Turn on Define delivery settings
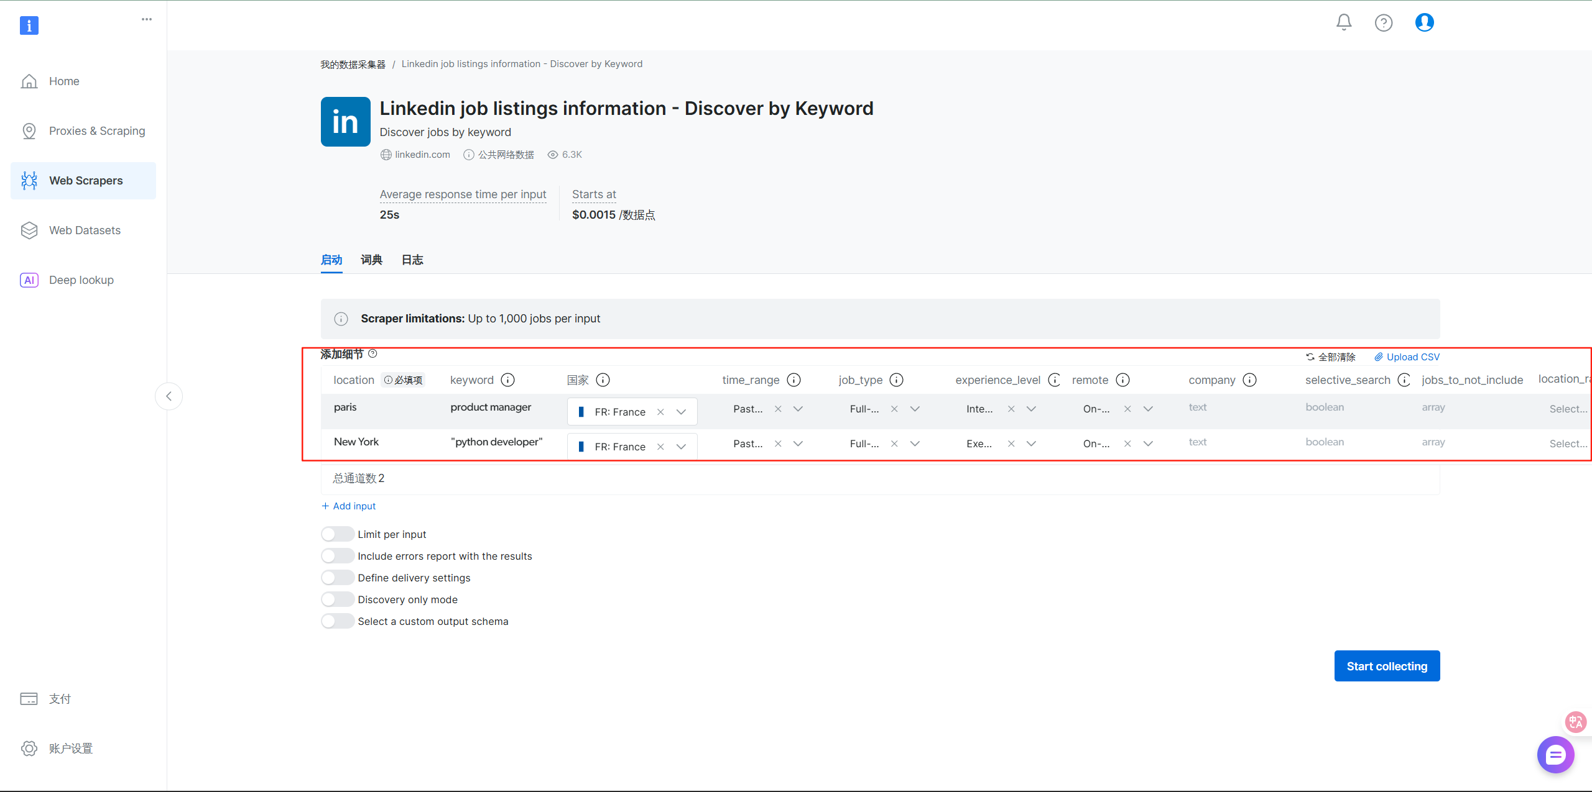This screenshot has height=792, width=1592. click(x=337, y=578)
